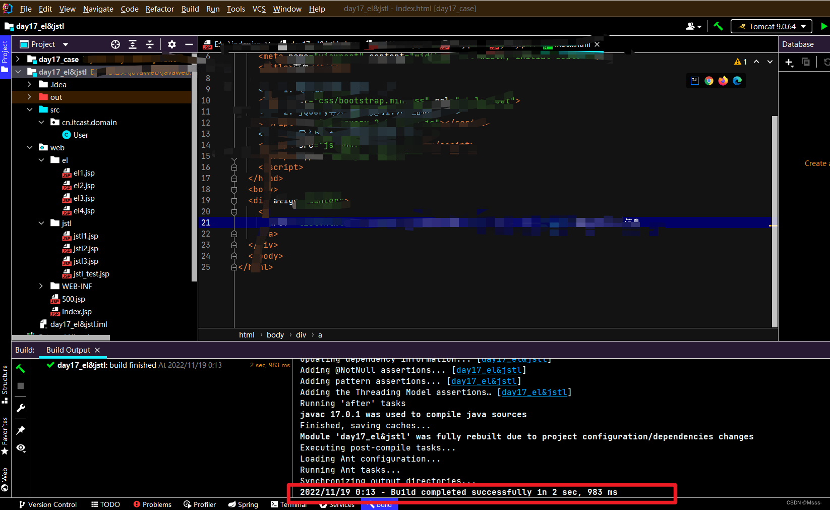Collapse the el folder
This screenshot has height=510, width=830.
point(41,160)
